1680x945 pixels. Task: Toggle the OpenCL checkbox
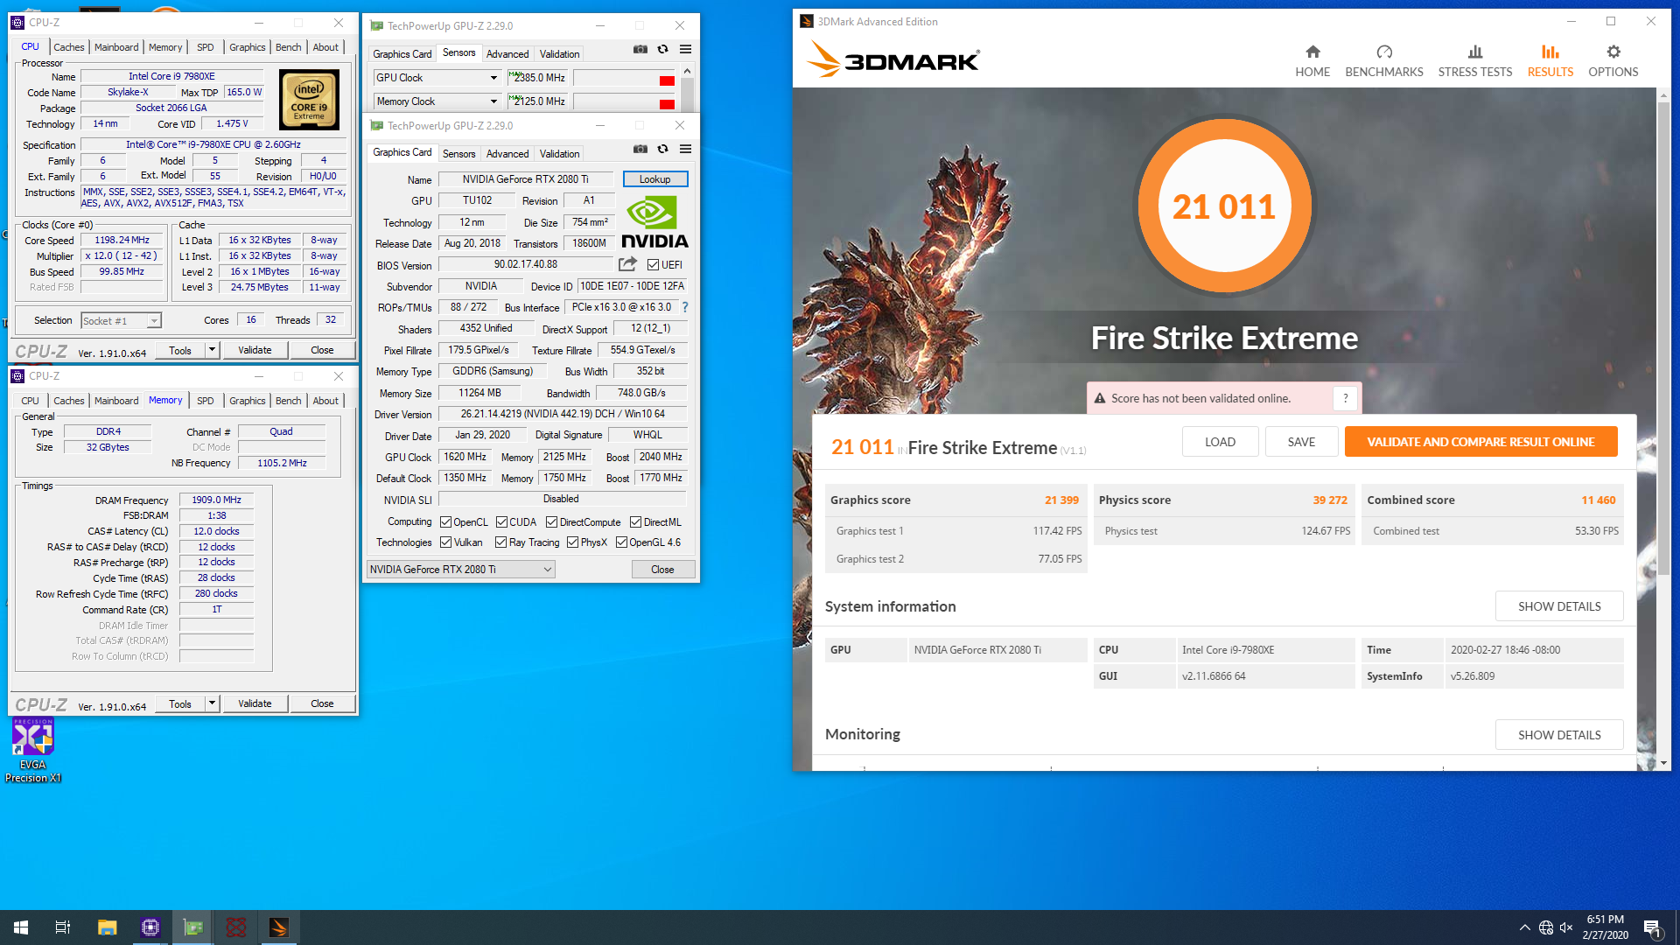[445, 522]
